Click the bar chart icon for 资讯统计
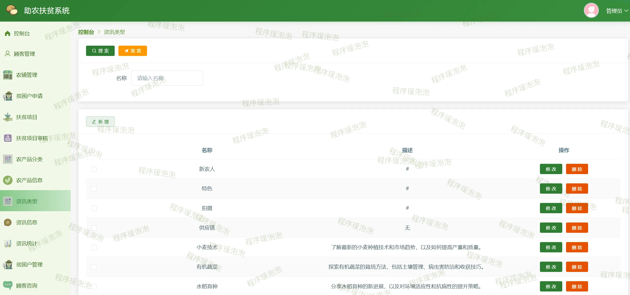 coord(8,243)
